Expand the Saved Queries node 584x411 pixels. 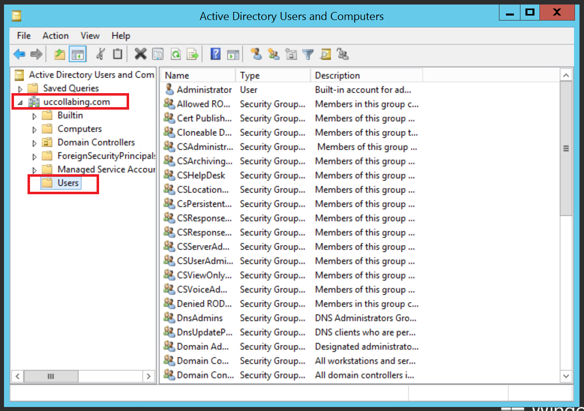(x=21, y=89)
